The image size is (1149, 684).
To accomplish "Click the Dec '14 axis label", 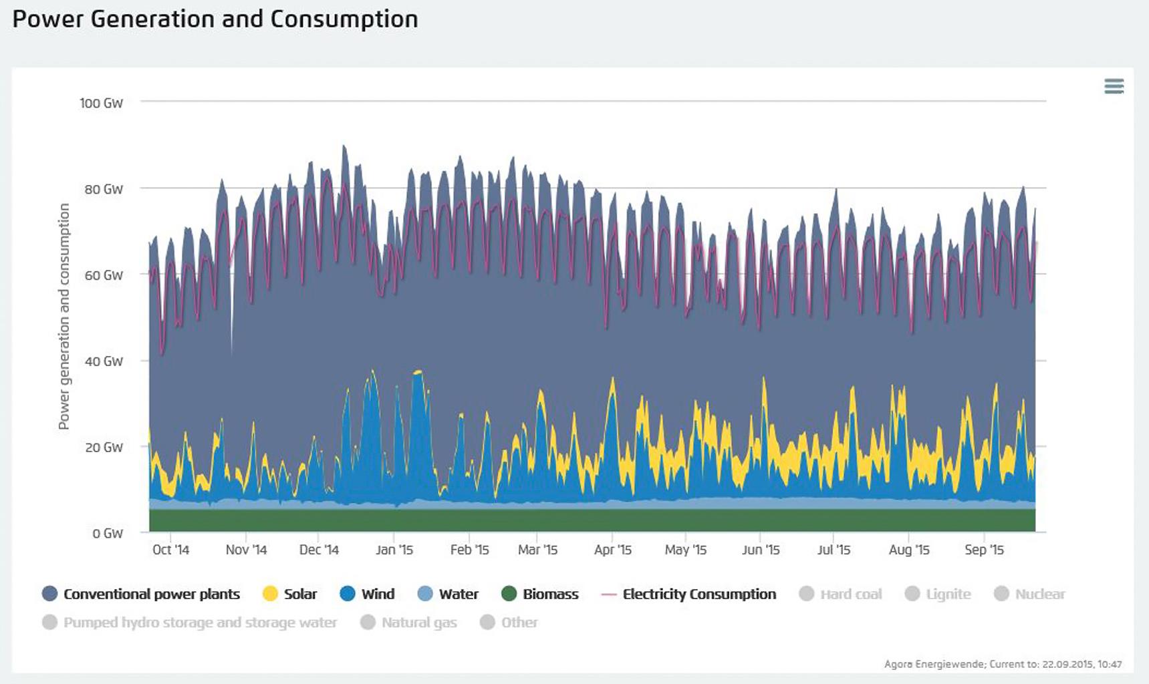I will click(x=319, y=550).
